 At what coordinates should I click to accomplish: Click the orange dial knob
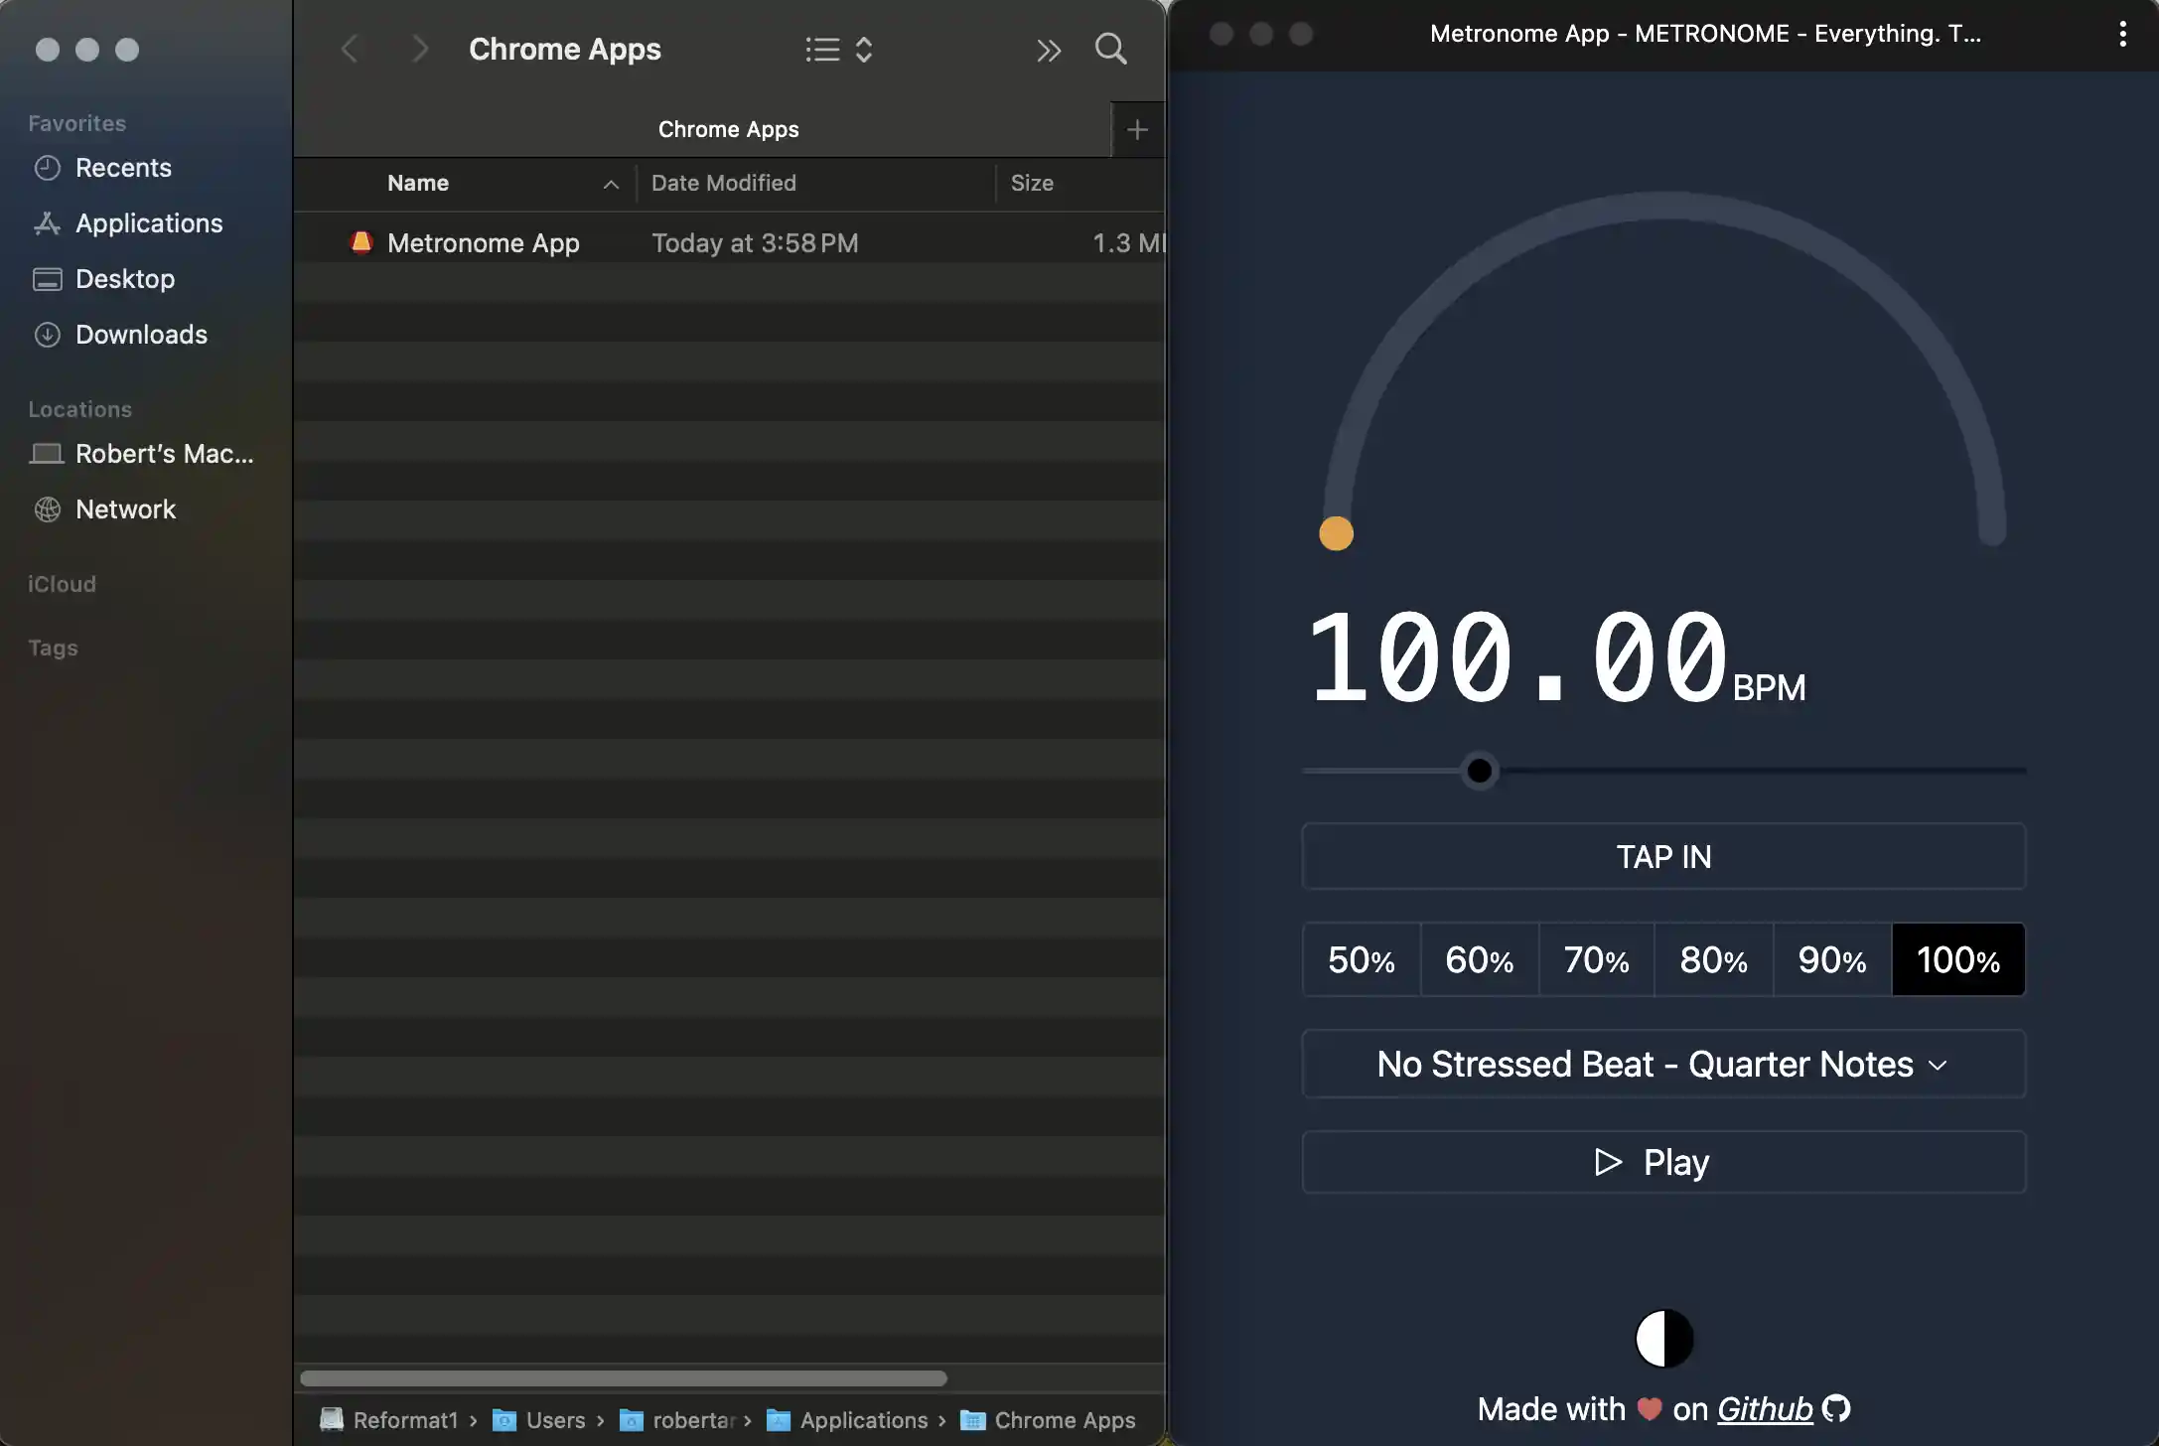click(x=1336, y=533)
